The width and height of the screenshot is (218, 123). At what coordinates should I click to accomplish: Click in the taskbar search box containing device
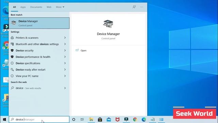(39, 120)
